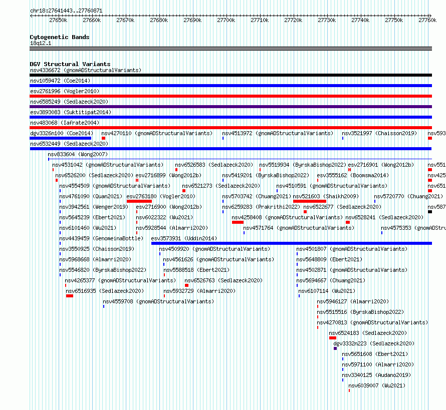Select the blue esv3573931 variant bar
Screen dimensions: 446x410
pos(292,243)
